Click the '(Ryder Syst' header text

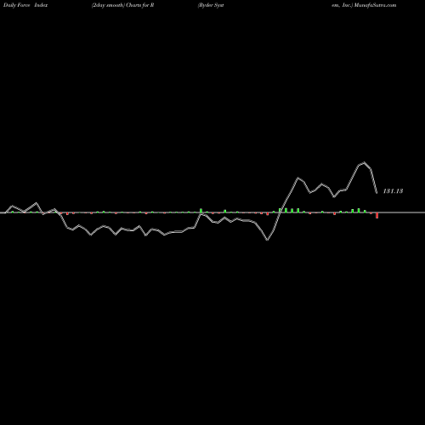click(211, 5)
